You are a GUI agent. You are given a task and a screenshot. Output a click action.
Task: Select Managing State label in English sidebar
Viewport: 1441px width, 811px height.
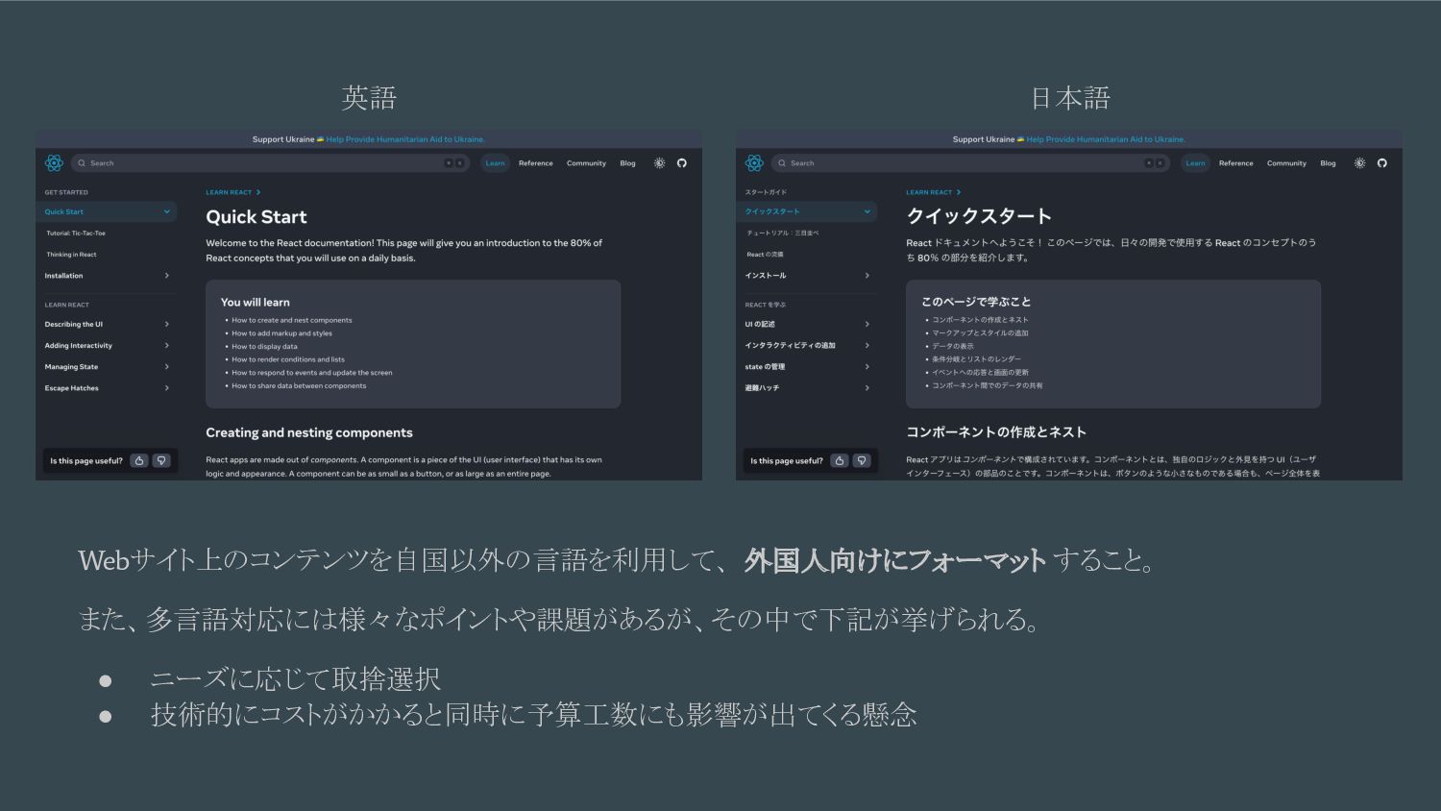pos(71,366)
